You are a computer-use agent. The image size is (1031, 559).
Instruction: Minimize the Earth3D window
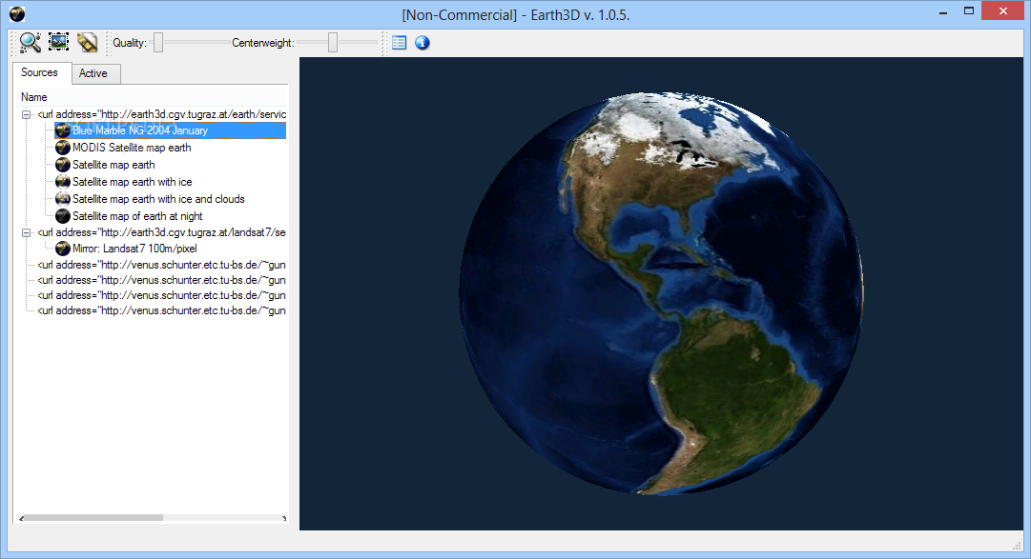pyautogui.click(x=943, y=11)
